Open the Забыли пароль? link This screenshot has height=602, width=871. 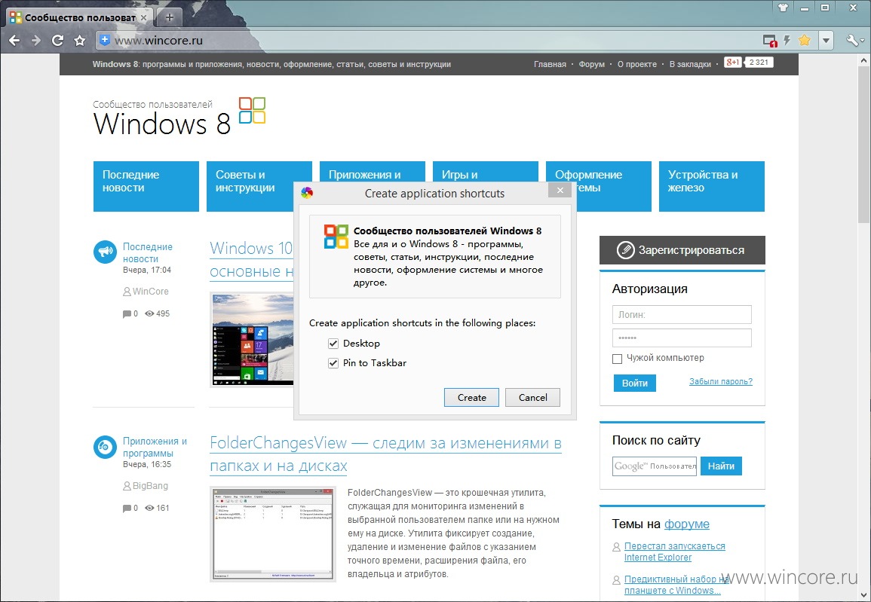[x=721, y=382]
